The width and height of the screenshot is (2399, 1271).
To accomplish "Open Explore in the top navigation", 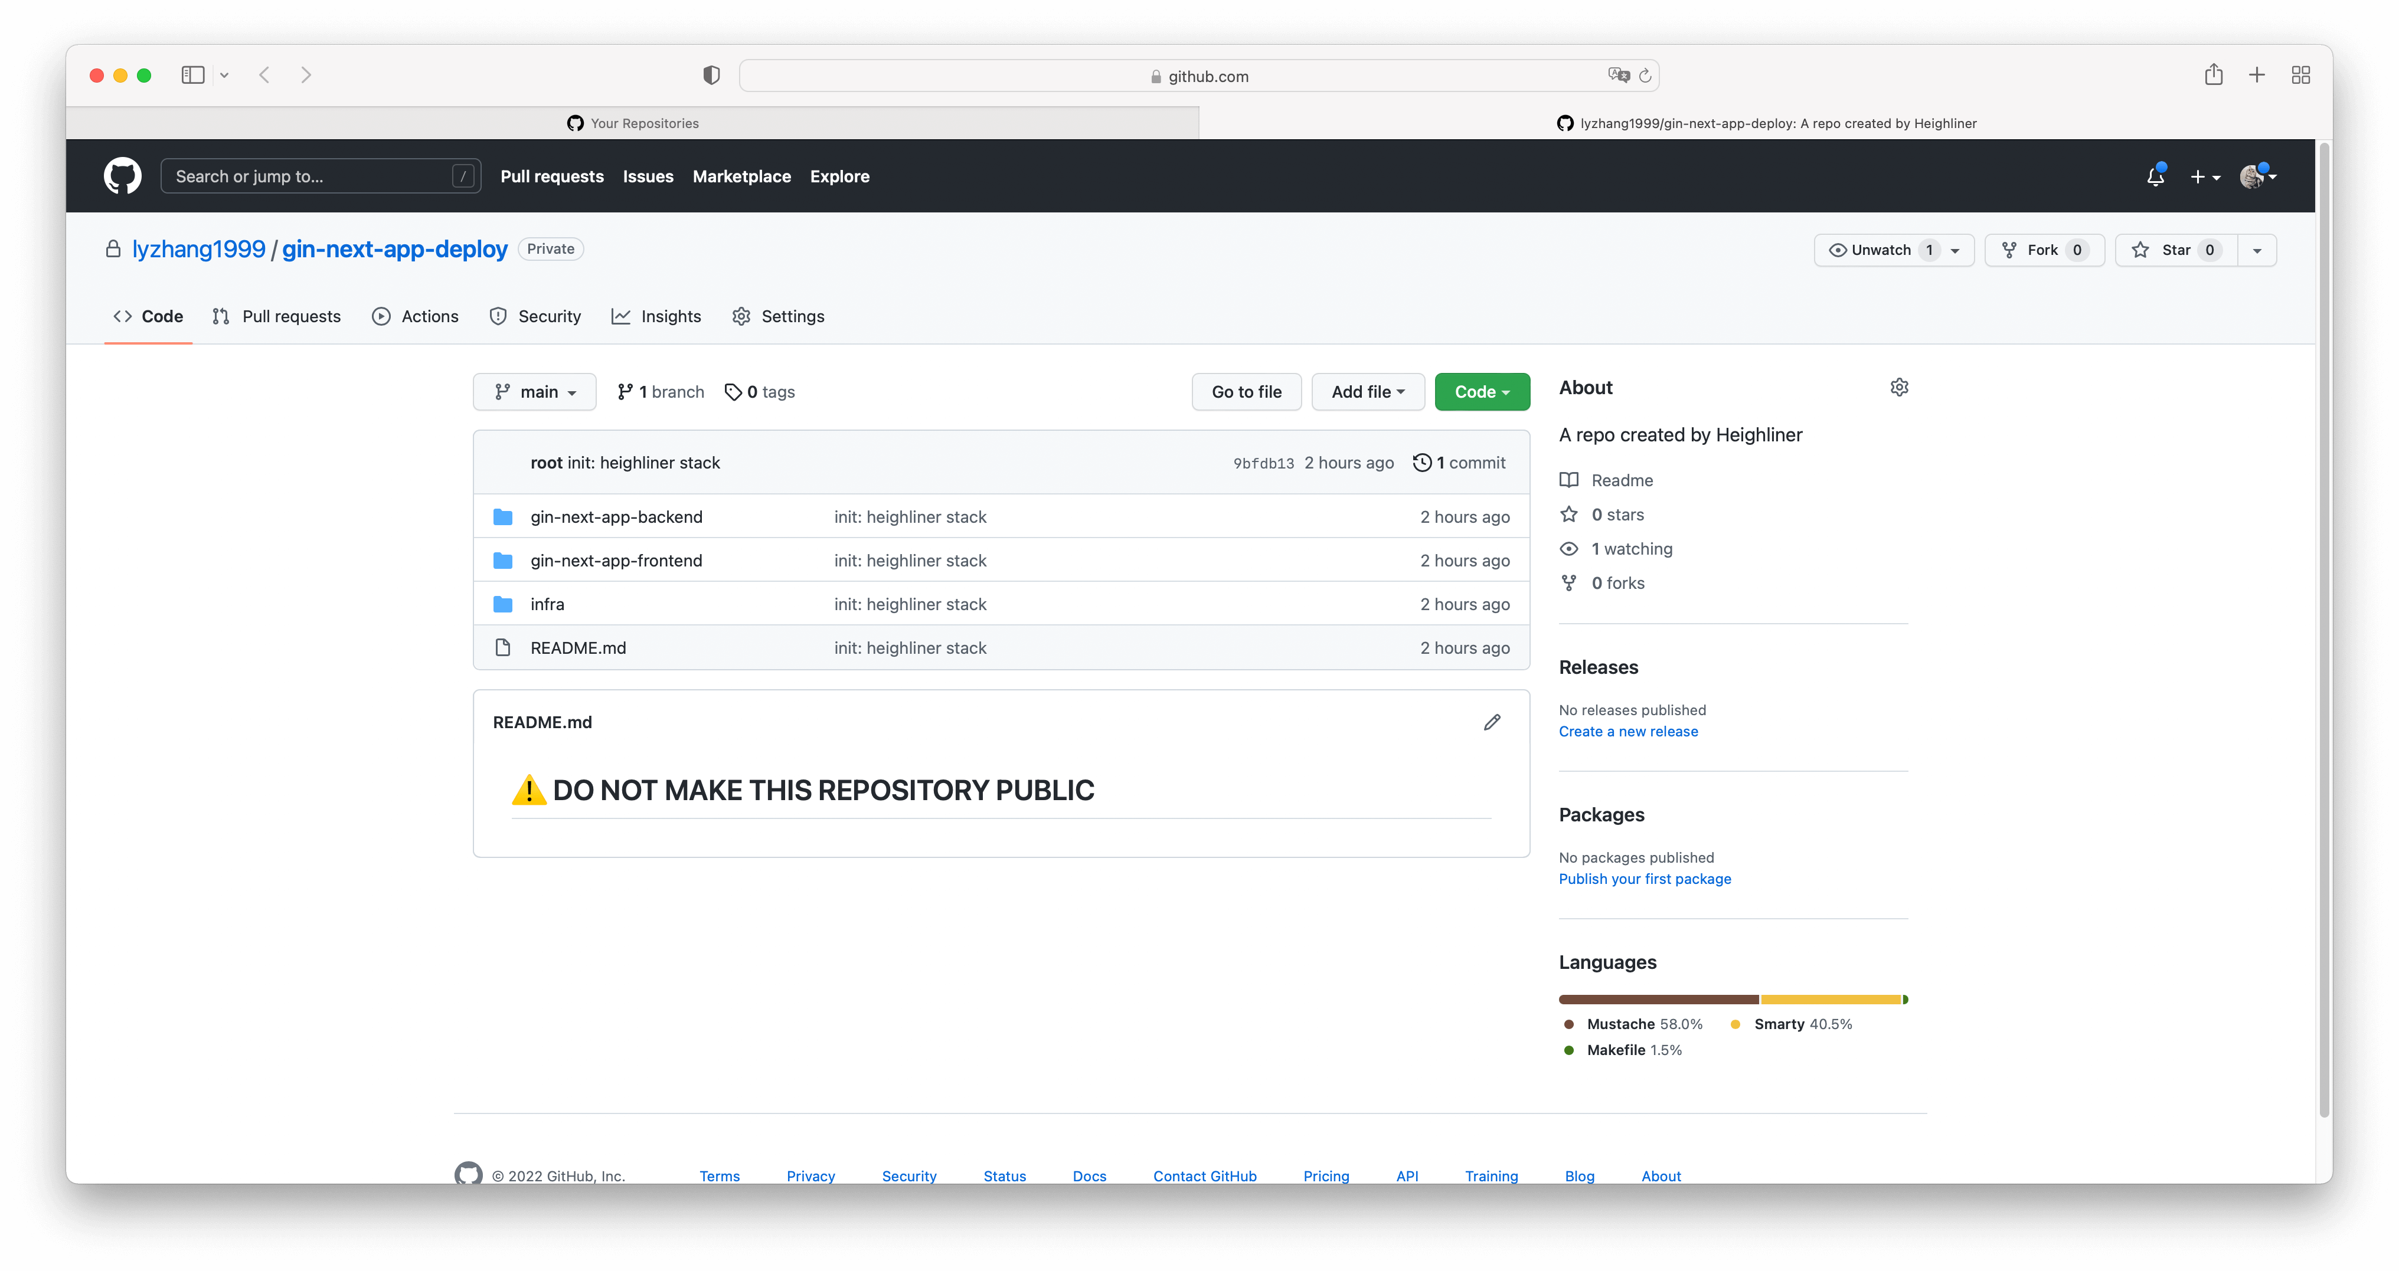I will (x=839, y=176).
